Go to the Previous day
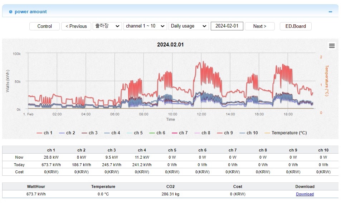Image resolution: width=341 pixels, height=204 pixels. point(76,26)
